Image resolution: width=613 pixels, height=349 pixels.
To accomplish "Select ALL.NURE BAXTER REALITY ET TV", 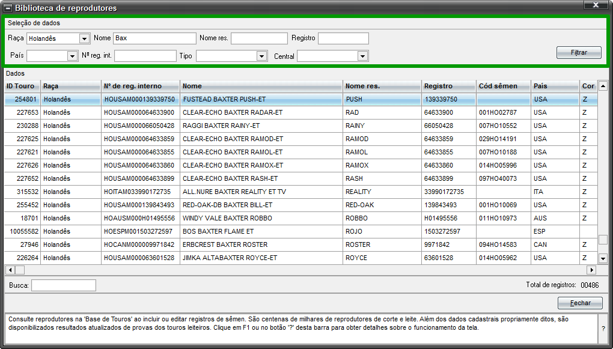I will (x=301, y=192).
